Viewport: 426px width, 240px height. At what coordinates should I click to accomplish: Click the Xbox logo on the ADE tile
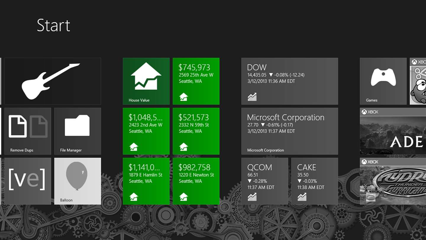(x=370, y=112)
